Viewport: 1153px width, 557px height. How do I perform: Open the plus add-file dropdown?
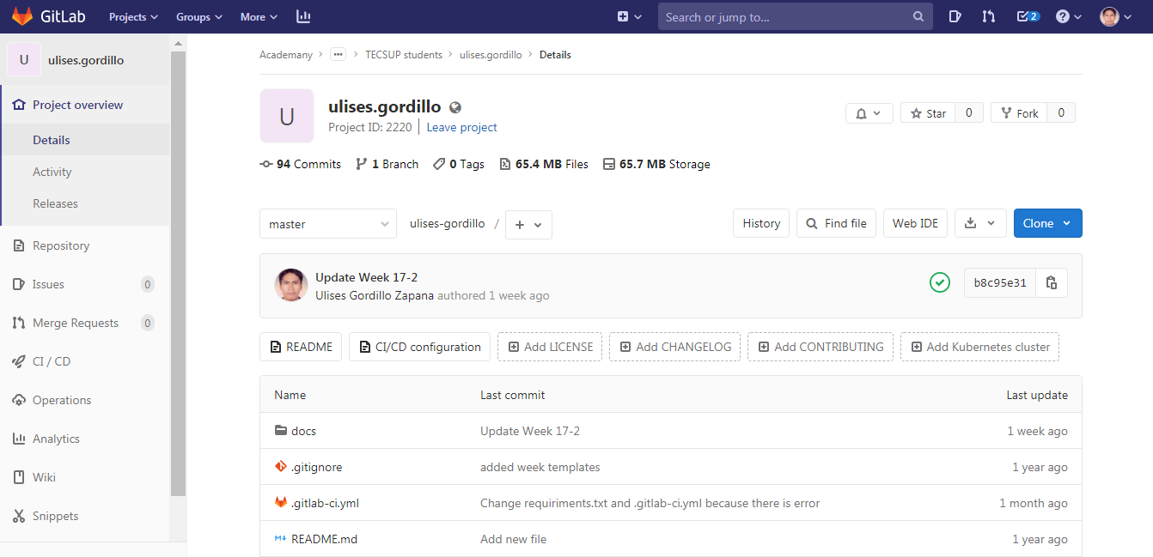tap(528, 224)
